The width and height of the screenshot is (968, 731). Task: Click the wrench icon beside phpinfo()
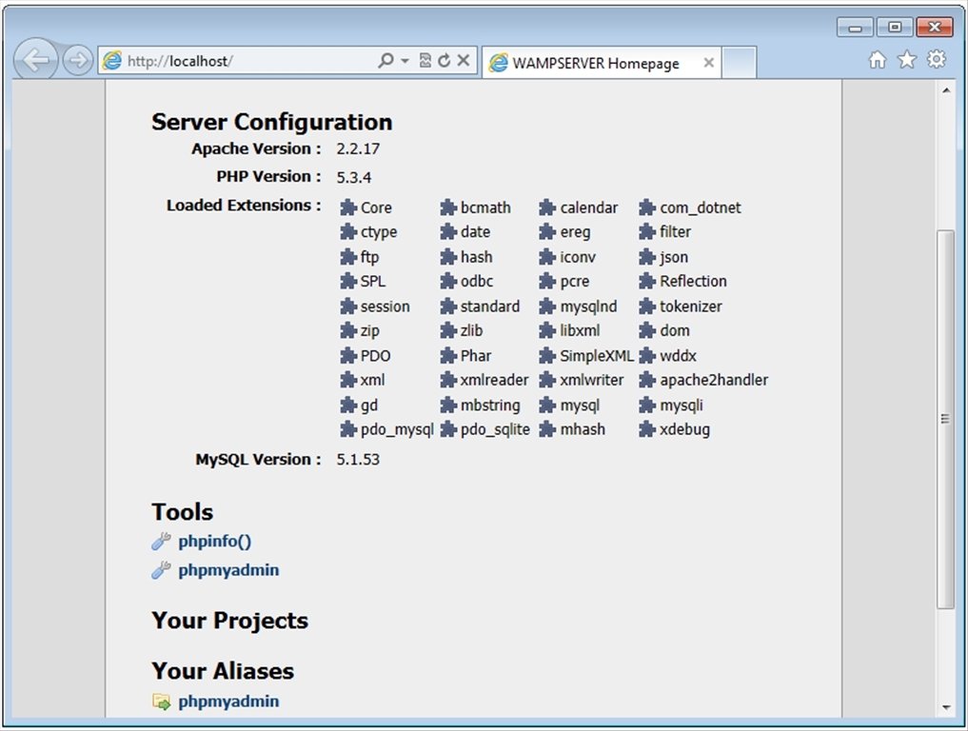(x=161, y=542)
